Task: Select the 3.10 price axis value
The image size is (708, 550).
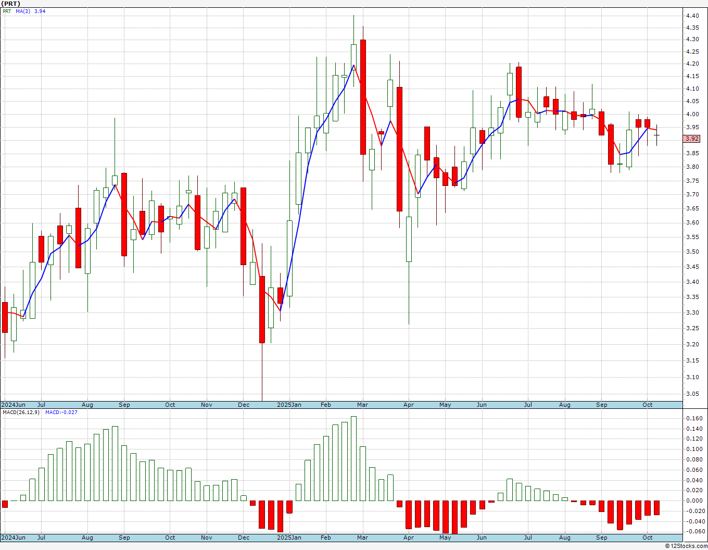Action: [692, 377]
